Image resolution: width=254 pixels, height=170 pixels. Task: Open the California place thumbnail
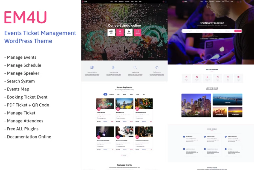pyautogui.click(x=227, y=99)
